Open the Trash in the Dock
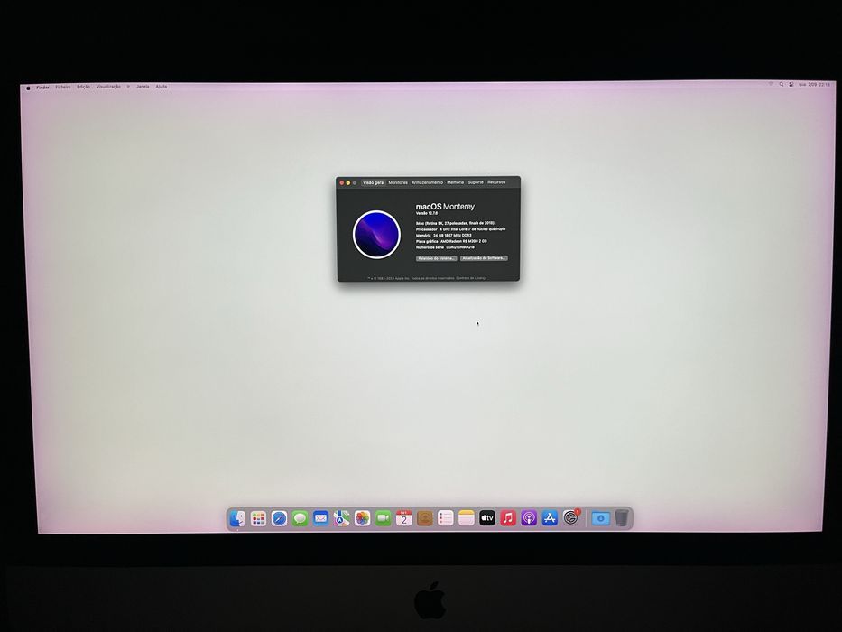 [622, 518]
